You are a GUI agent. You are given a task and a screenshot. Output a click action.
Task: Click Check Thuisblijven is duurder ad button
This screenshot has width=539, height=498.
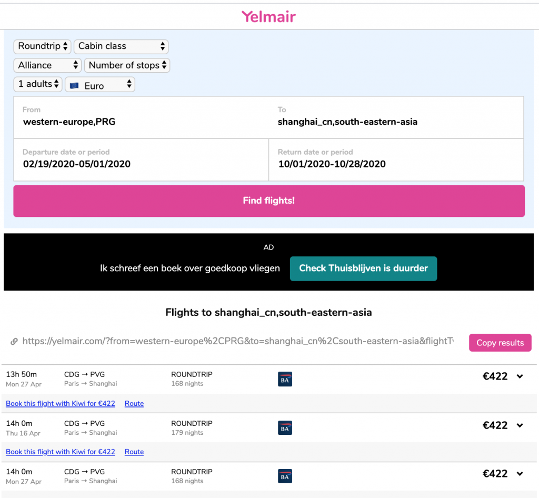[363, 268]
